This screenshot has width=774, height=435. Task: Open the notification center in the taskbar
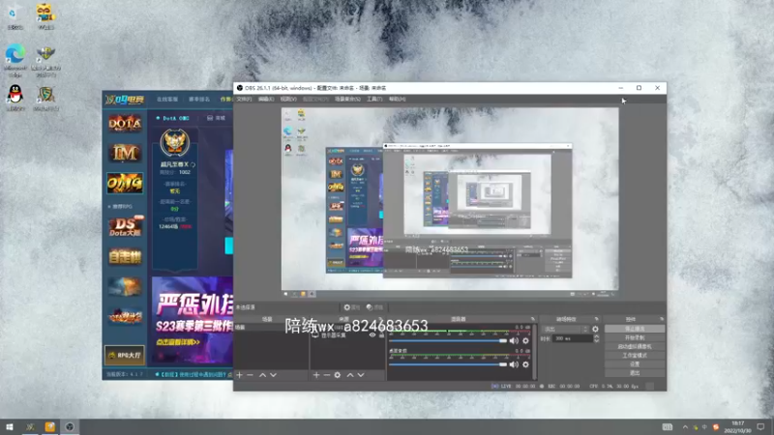click(x=760, y=427)
